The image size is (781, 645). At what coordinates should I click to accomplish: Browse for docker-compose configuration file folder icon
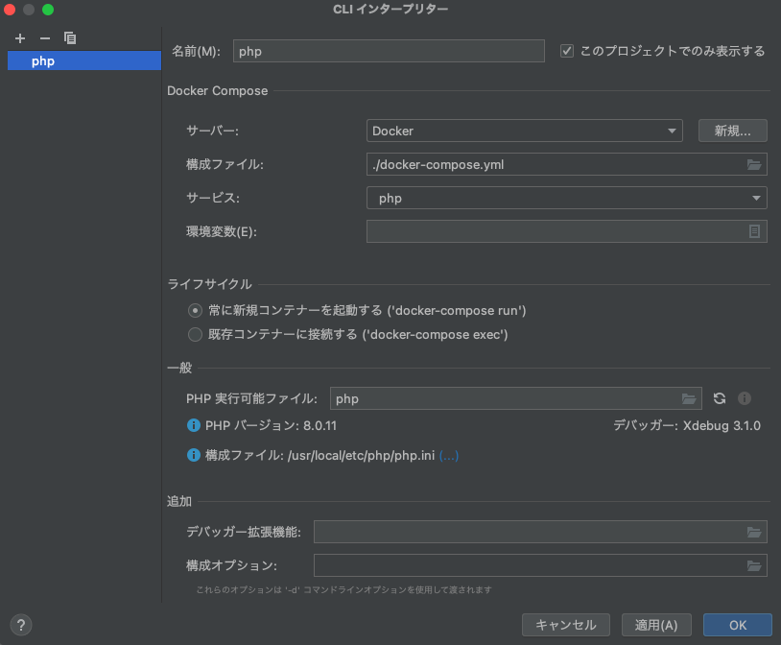pos(754,164)
